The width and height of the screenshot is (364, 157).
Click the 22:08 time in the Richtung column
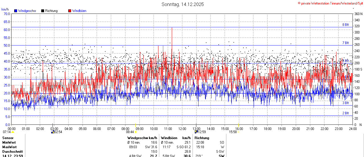pos(200,142)
